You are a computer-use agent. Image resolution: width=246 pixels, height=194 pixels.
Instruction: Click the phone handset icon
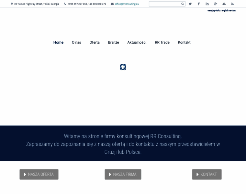(65, 4)
